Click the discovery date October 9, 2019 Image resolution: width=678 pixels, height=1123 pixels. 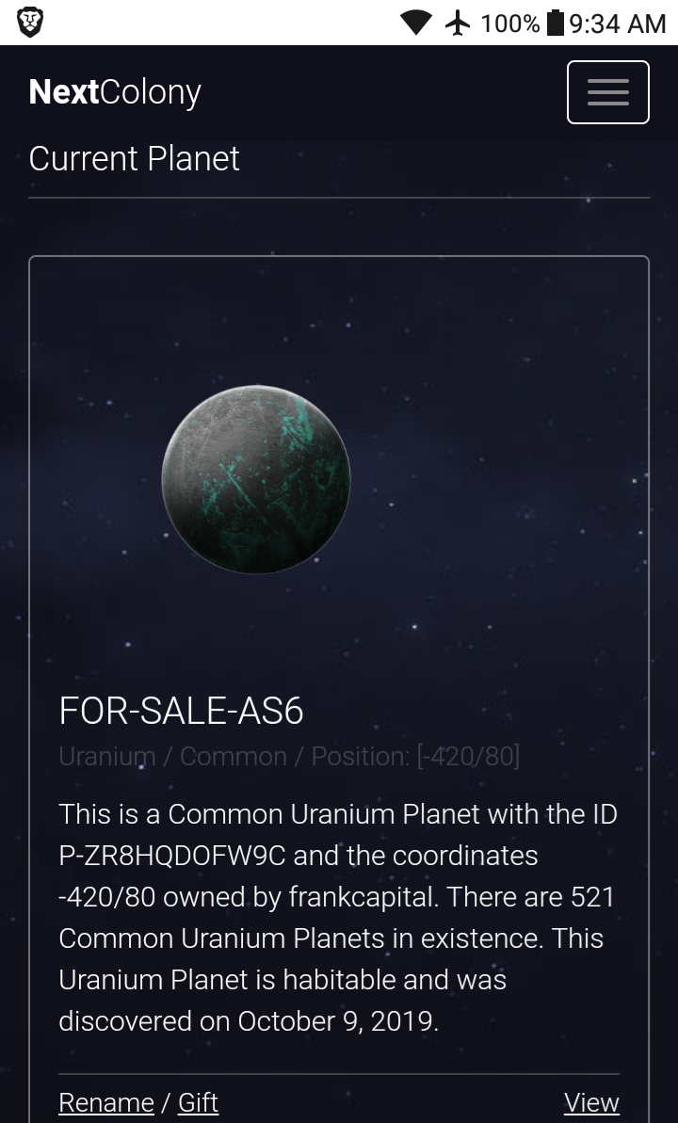(337, 1021)
